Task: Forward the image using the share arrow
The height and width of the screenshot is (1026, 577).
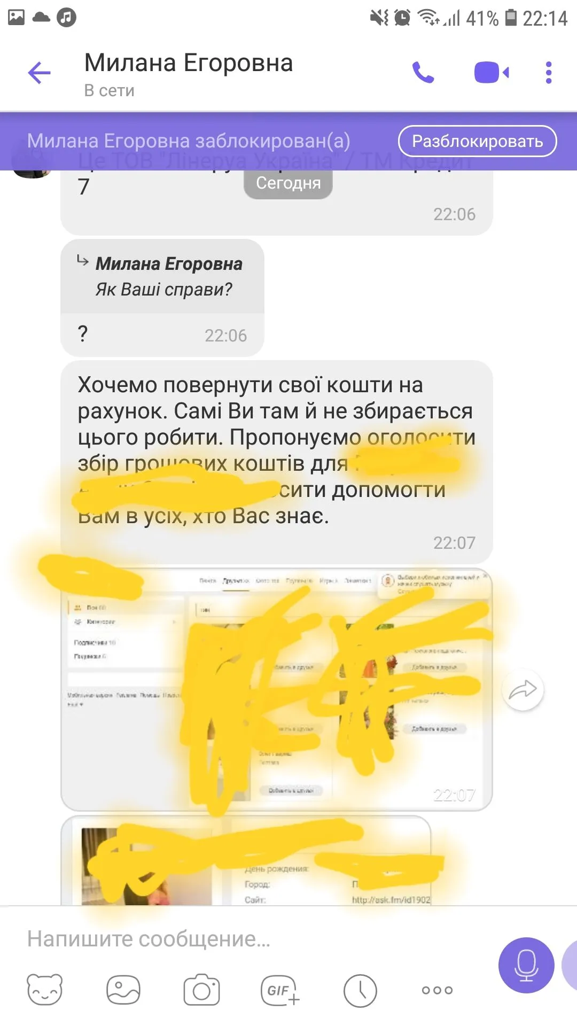Action: [523, 689]
